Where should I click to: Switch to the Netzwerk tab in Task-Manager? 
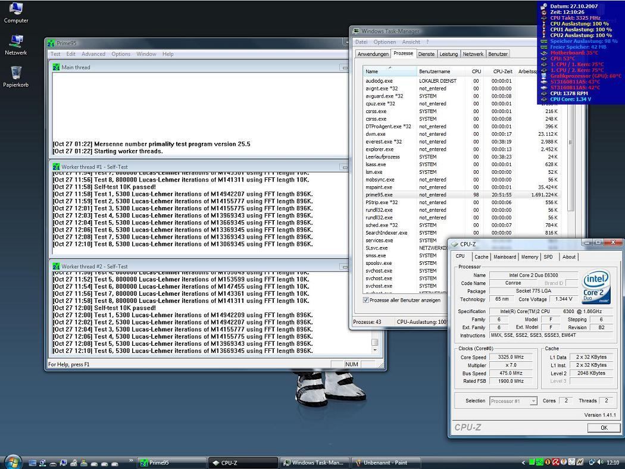[x=473, y=54]
